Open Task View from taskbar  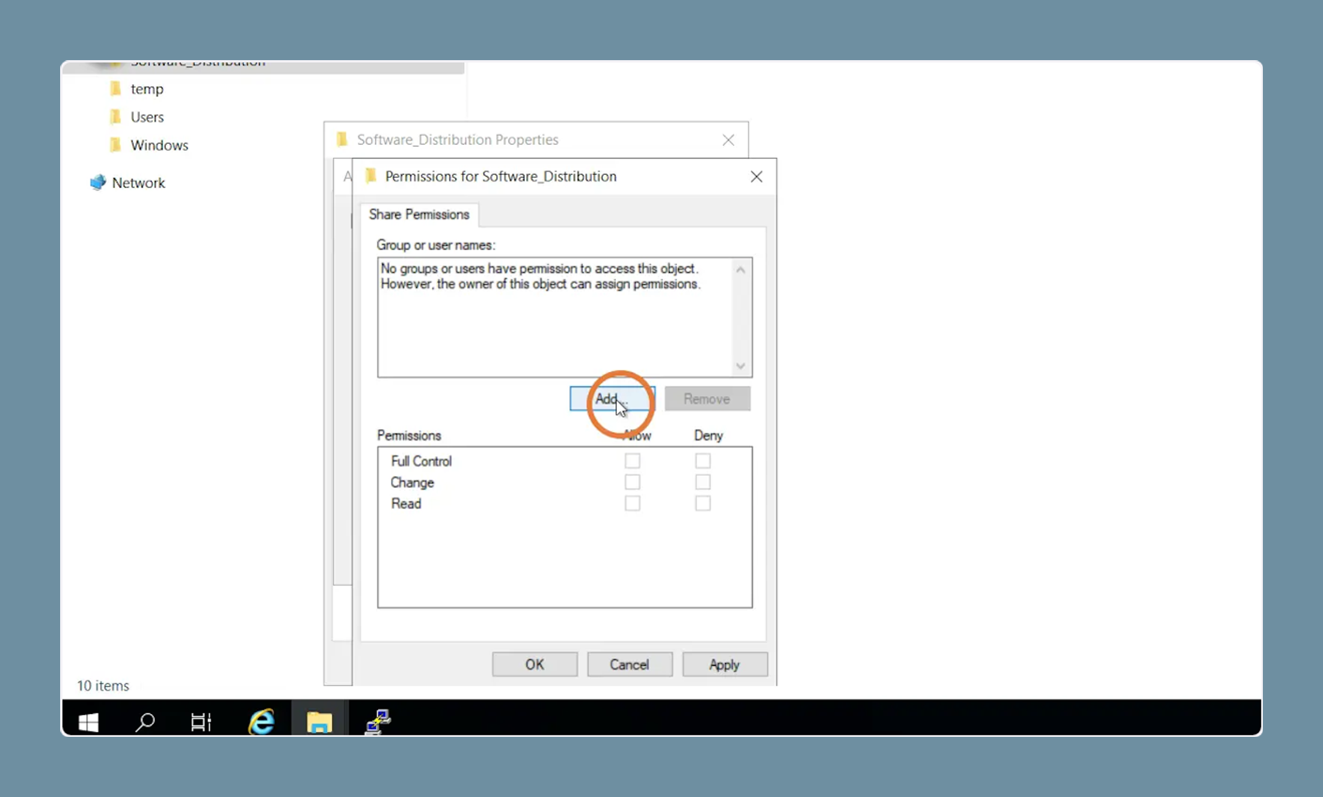201,721
